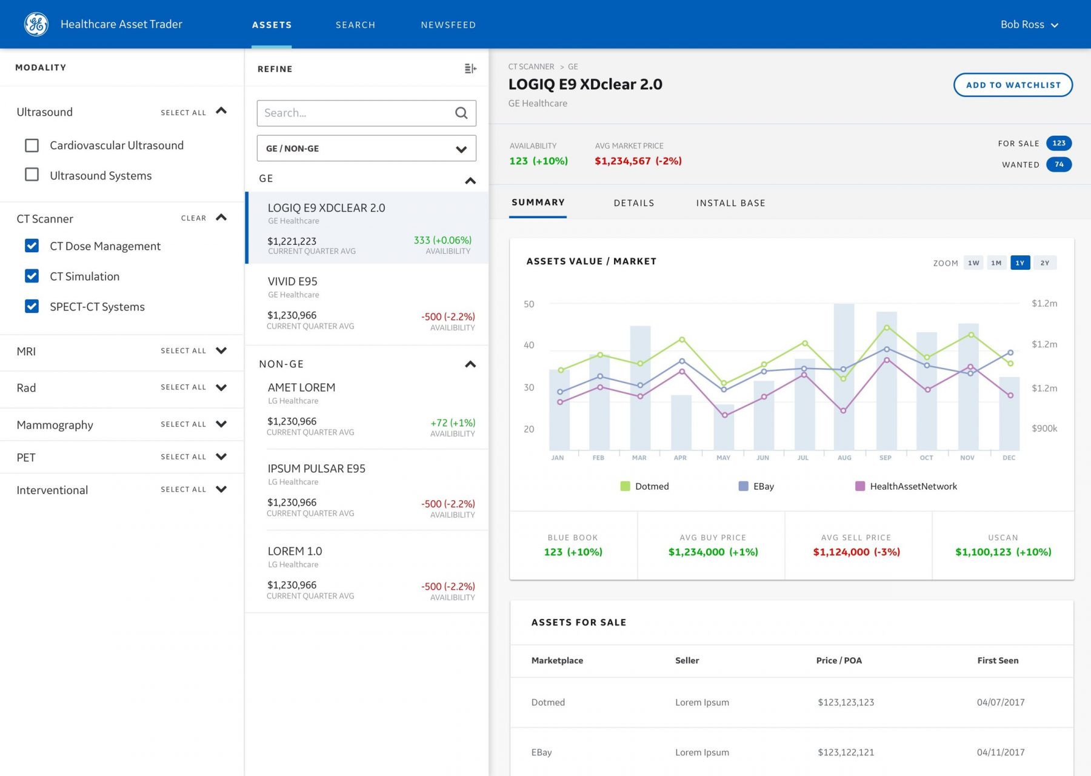Switch to the Install Base tab
1091x776 pixels.
click(730, 203)
